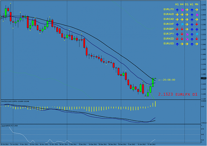Screen dimensions: 207x146
Task: Click the EURLFX H4 magenta down-right arrow
Action: pos(182,10)
